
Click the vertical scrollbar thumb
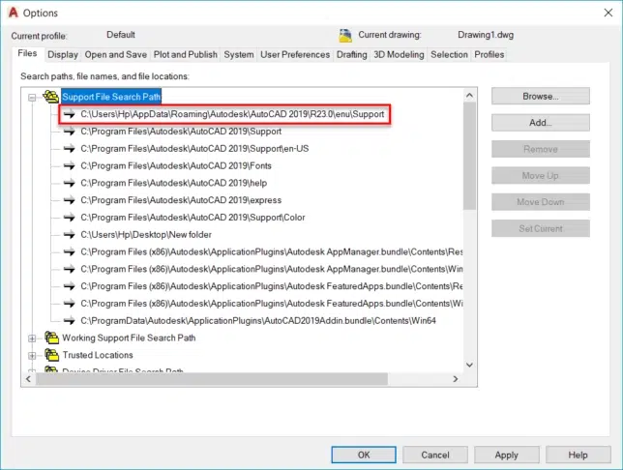[x=469, y=156]
